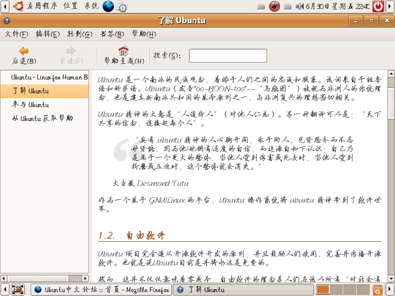The image size is (395, 296).
Task: Click the bottom panel's right hide arrow
Action: 390,290
